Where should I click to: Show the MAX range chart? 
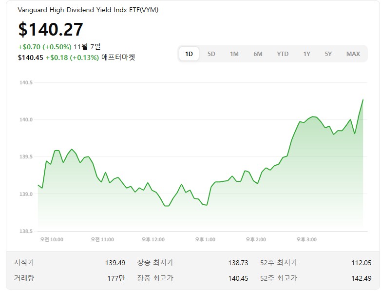(353, 54)
